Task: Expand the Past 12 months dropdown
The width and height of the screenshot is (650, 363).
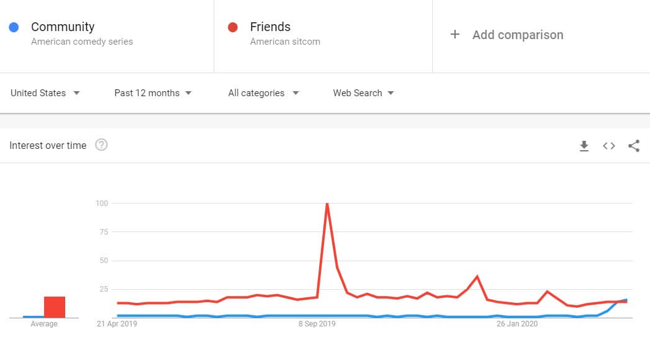Action: click(153, 93)
